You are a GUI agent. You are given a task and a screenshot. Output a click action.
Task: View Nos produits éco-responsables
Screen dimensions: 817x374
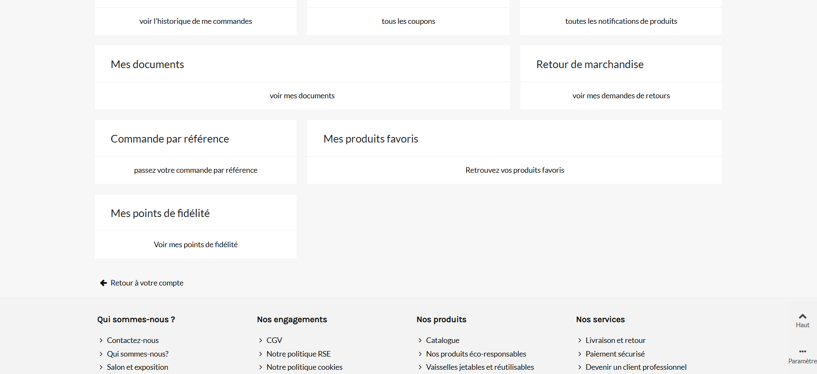[x=476, y=354]
